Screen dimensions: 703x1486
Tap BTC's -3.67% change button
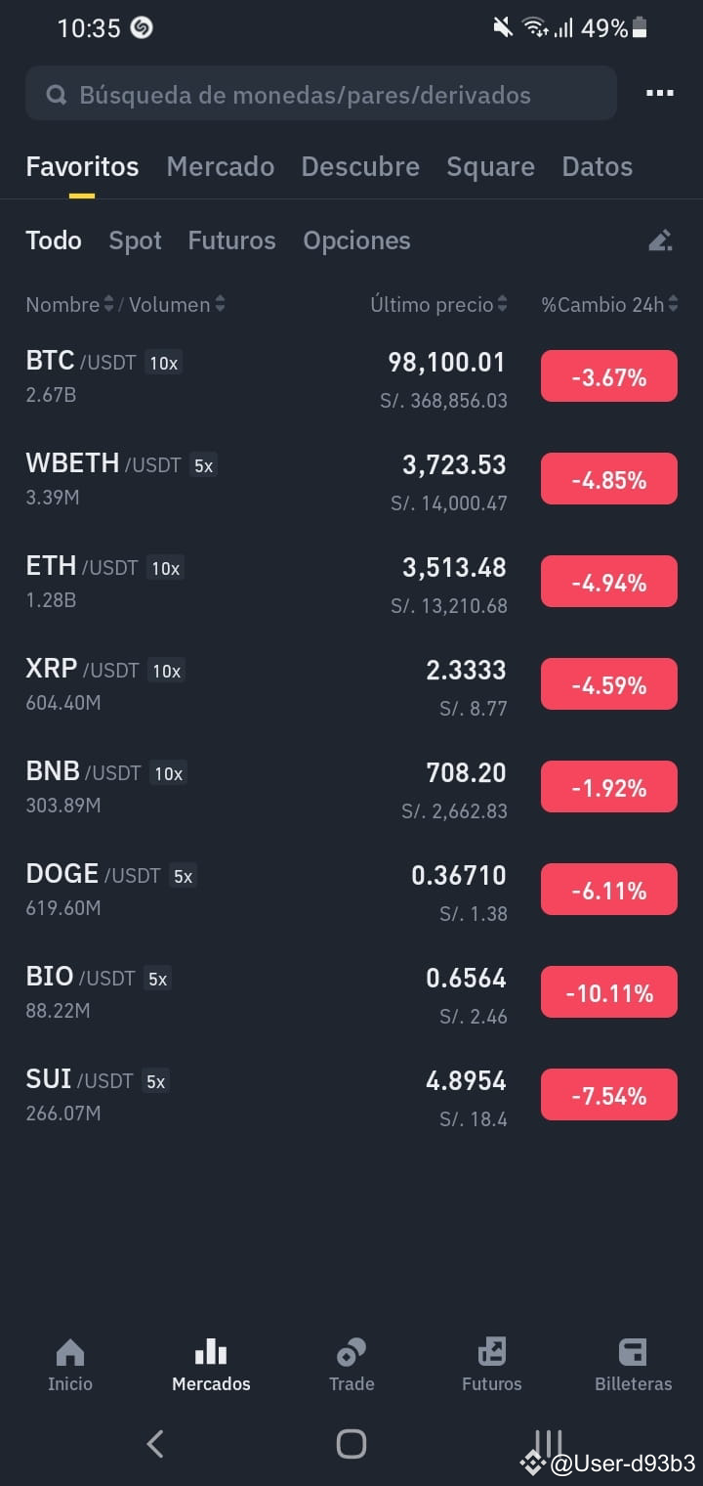pos(609,376)
